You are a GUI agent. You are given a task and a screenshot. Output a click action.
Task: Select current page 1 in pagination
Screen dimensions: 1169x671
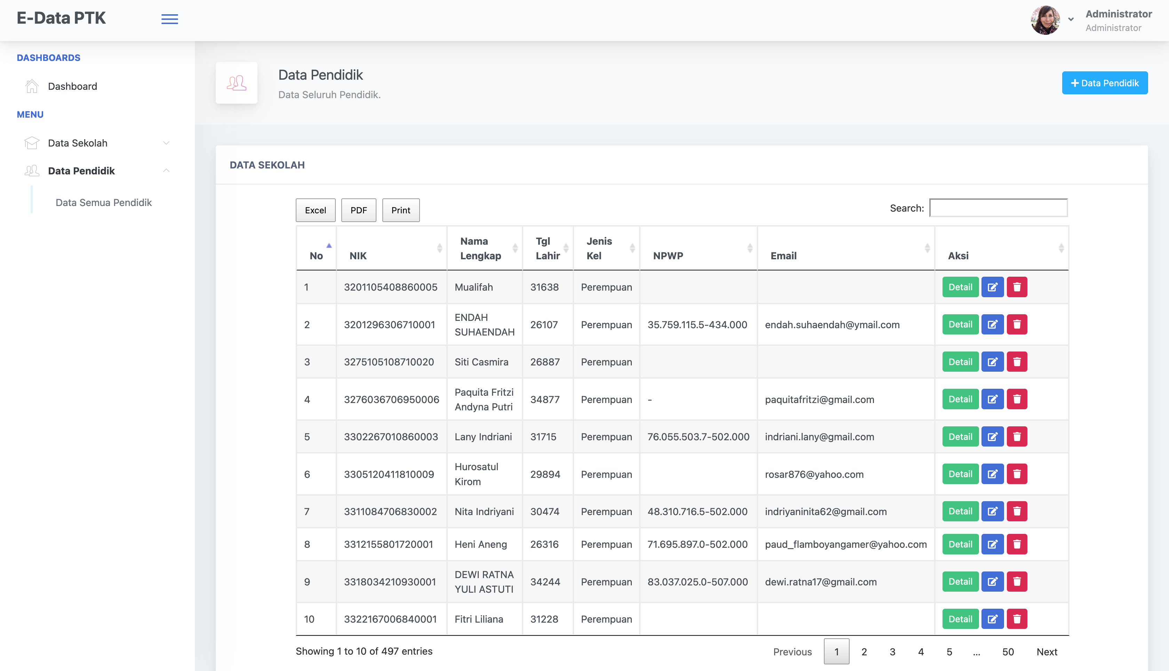(x=836, y=652)
